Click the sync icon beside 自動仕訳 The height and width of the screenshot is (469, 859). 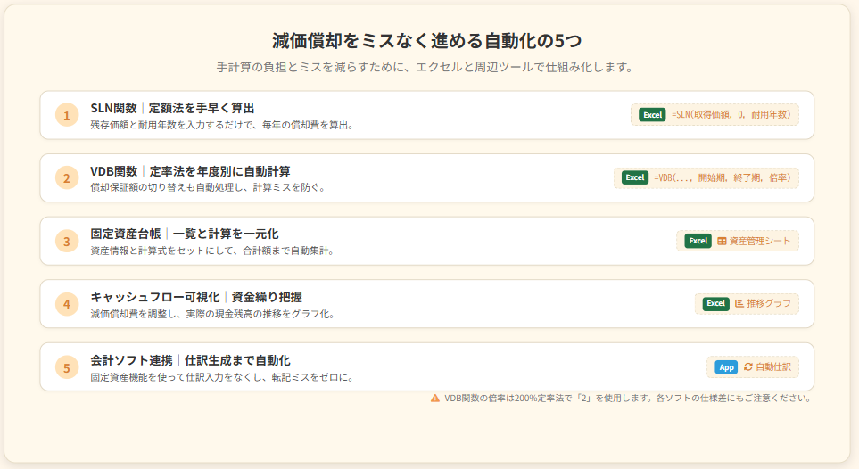747,366
